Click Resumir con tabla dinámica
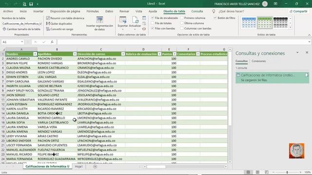The height and width of the screenshot is (175, 312). [65, 18]
